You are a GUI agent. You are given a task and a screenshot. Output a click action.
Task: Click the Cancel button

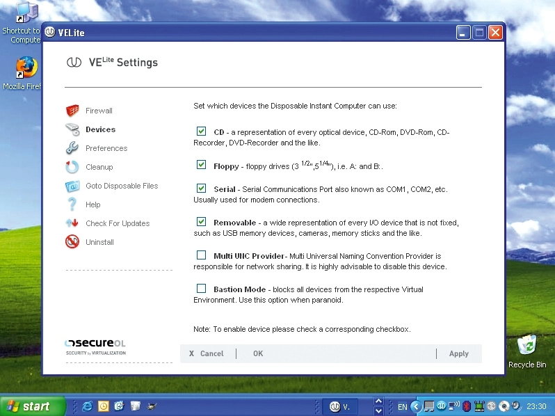tap(207, 353)
